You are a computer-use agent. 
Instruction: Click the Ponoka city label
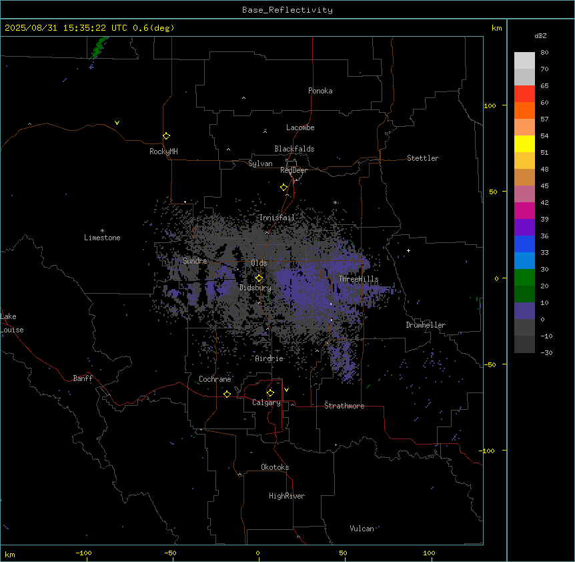(320, 91)
